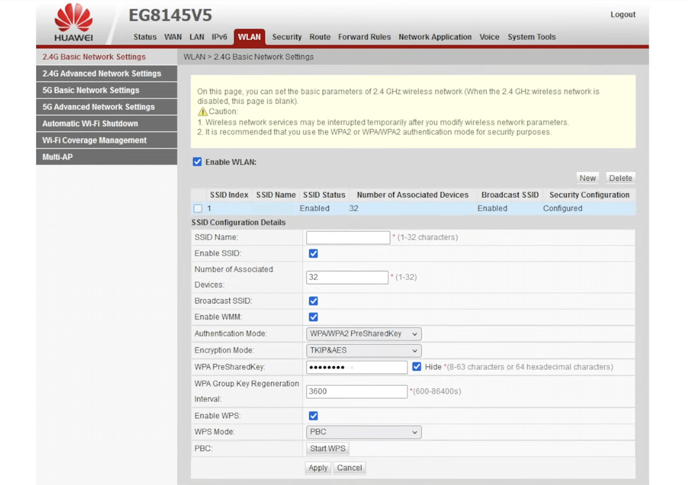This screenshot has width=688, height=485.
Task: Disable the Enable WPS checkbox
Action: pyautogui.click(x=313, y=416)
